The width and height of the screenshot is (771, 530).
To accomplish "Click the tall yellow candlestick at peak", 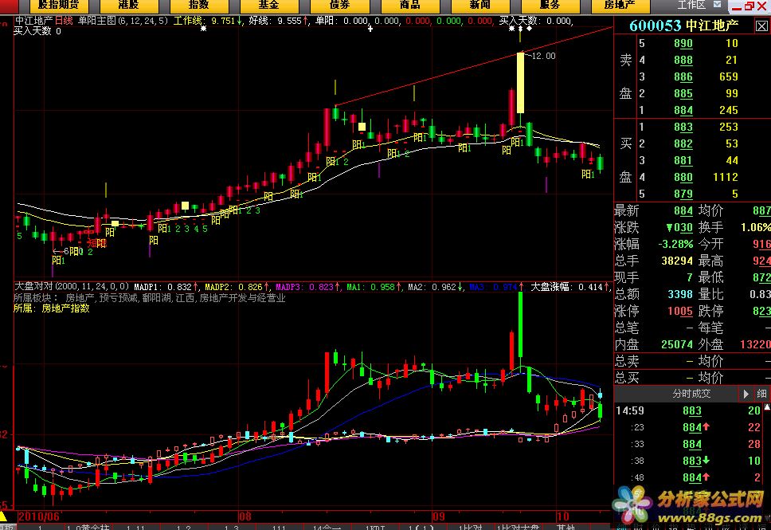I will click(520, 83).
